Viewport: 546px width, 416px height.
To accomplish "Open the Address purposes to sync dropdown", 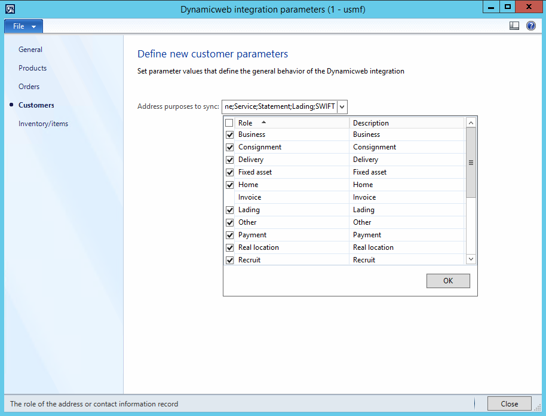I will 342,107.
